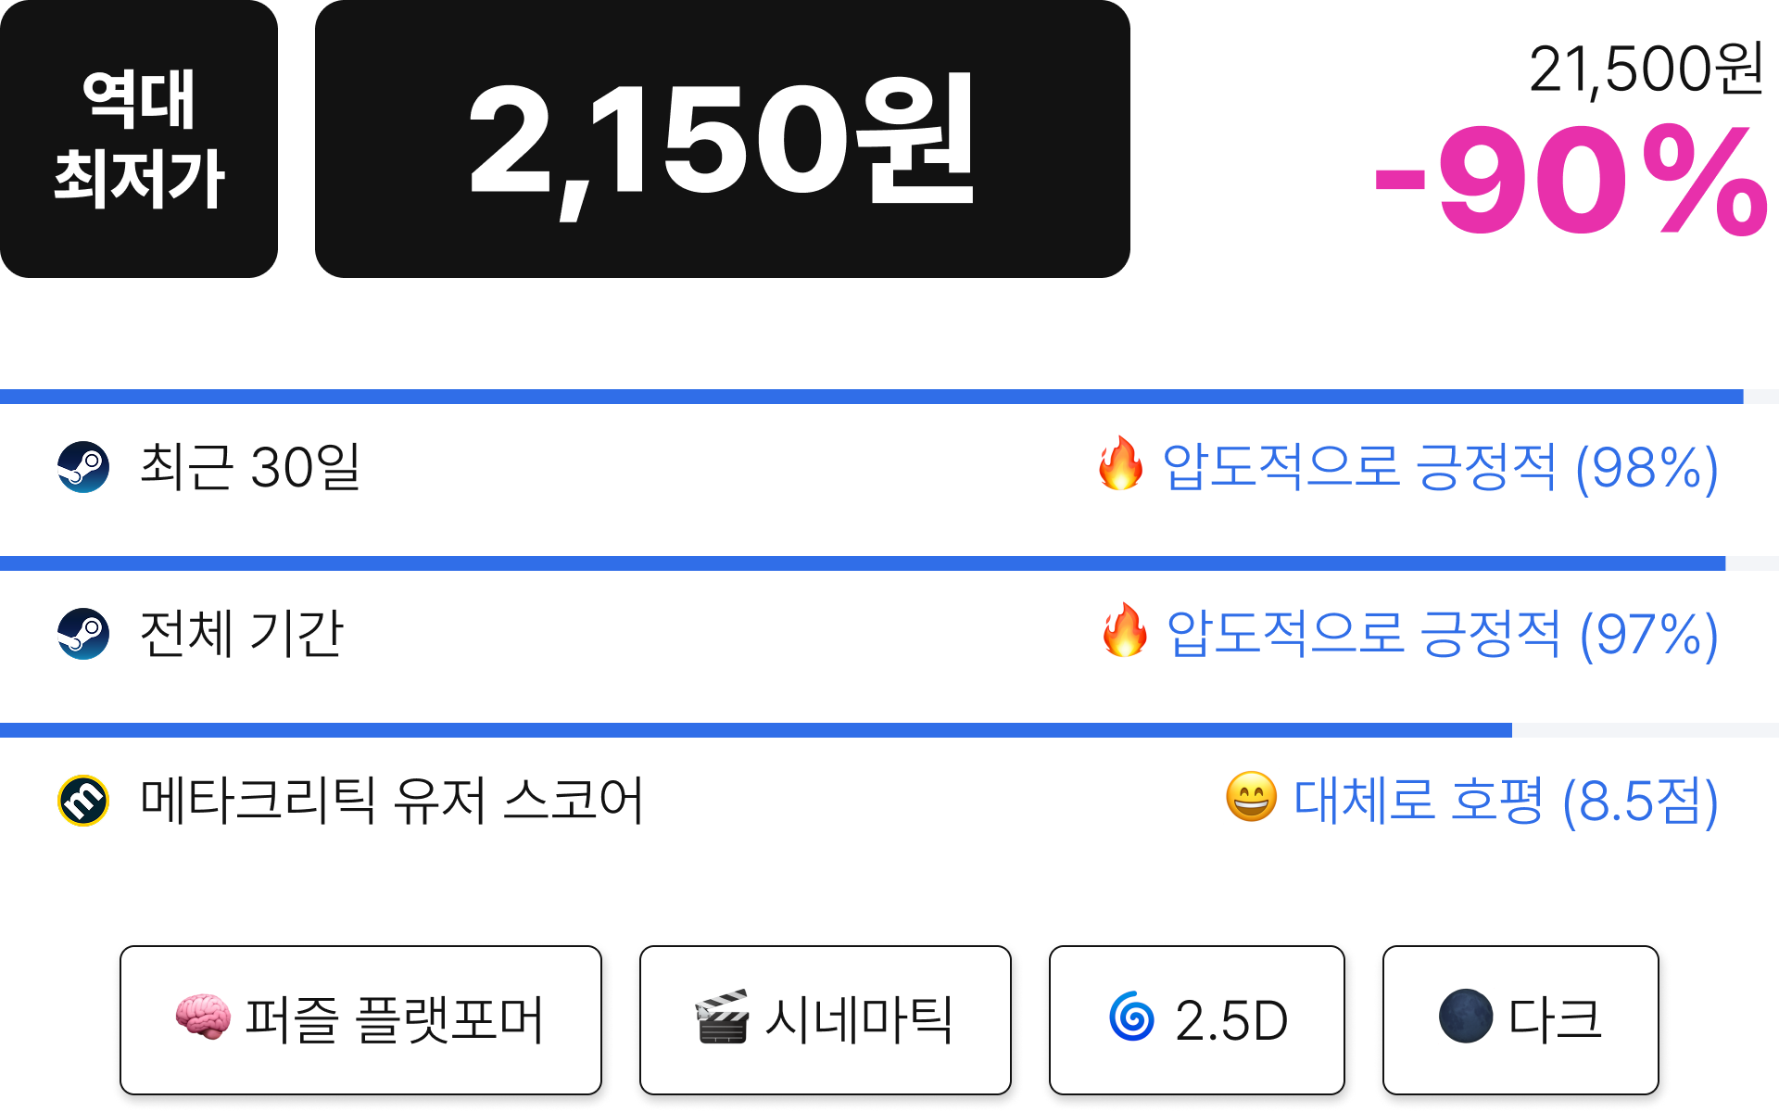Click the 2,150원 price box

723,139
